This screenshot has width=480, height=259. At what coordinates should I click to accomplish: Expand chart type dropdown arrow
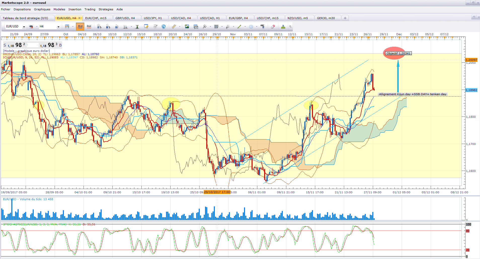click(73, 26)
